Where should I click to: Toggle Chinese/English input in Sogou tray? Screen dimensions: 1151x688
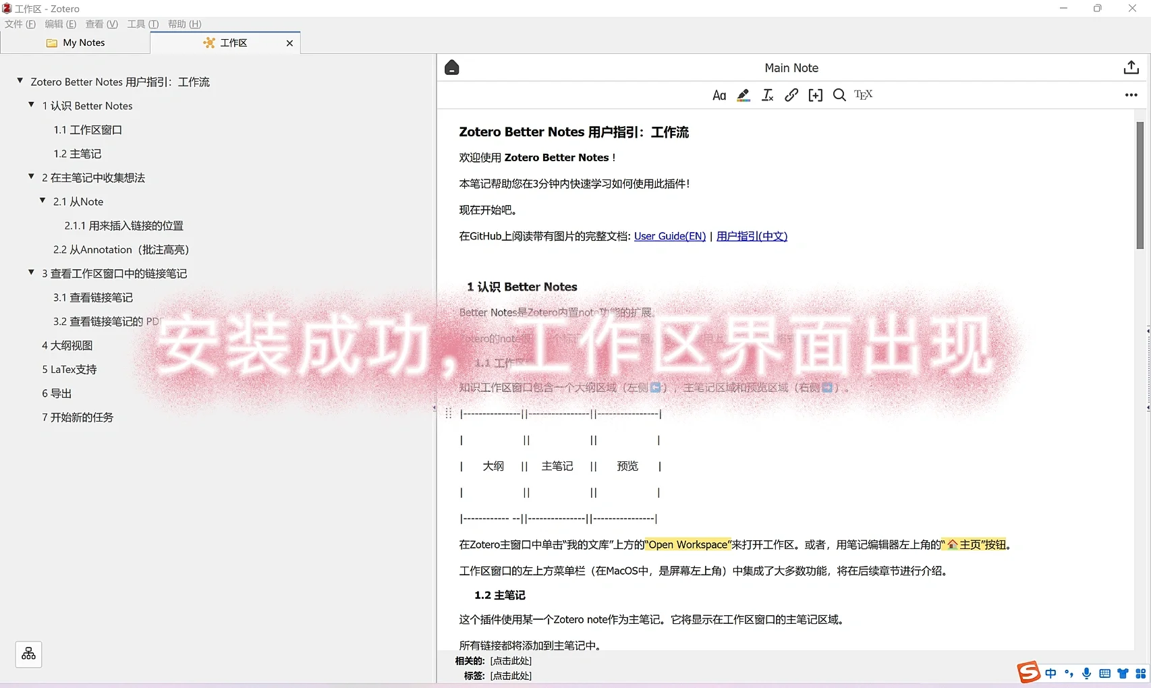click(1050, 672)
